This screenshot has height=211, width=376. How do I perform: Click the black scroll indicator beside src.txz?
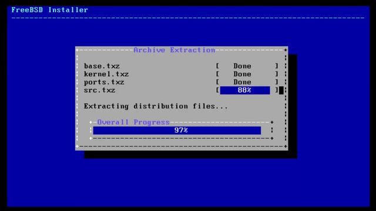coord(281,90)
